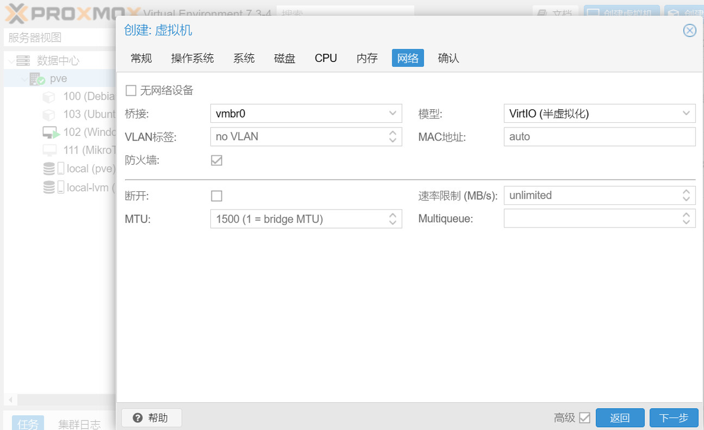Image resolution: width=704 pixels, height=430 pixels.
Task: Open the 集群日志 cluster log tab
Action: tap(79, 424)
